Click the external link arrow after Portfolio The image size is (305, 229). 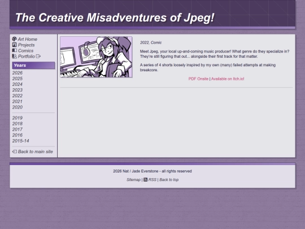[38, 57]
